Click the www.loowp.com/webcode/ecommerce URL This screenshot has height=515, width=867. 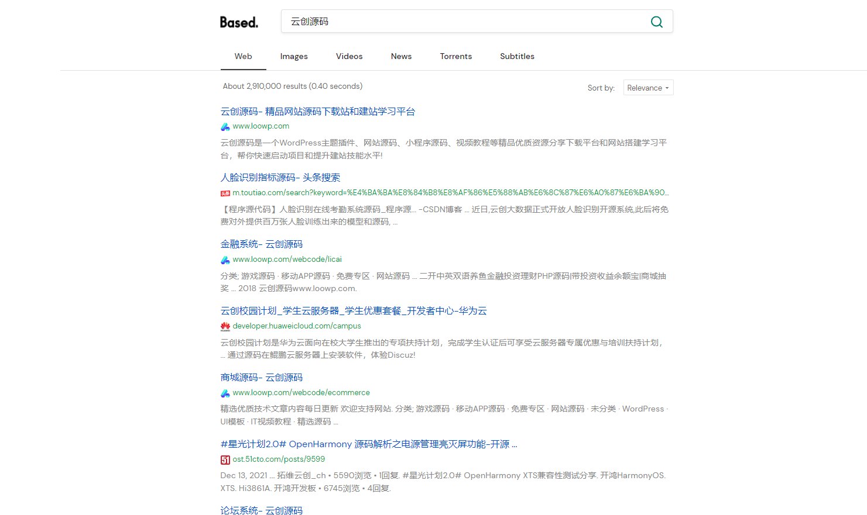pos(301,393)
